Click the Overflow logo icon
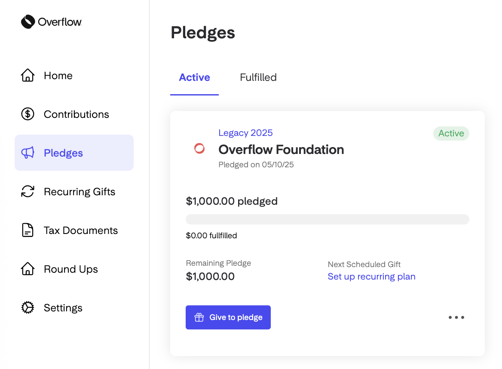 (28, 22)
